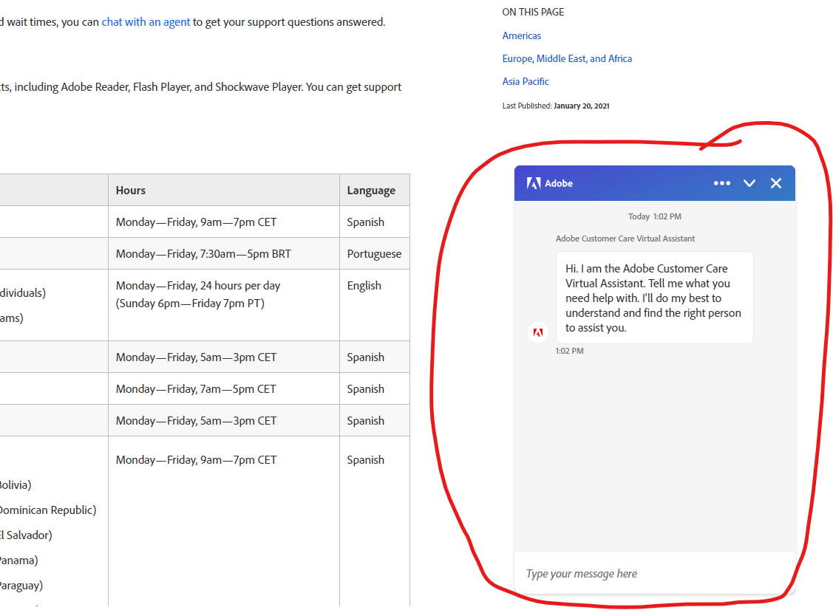Navigate to the Americas section
The width and height of the screenshot is (833, 610).
tap(521, 35)
